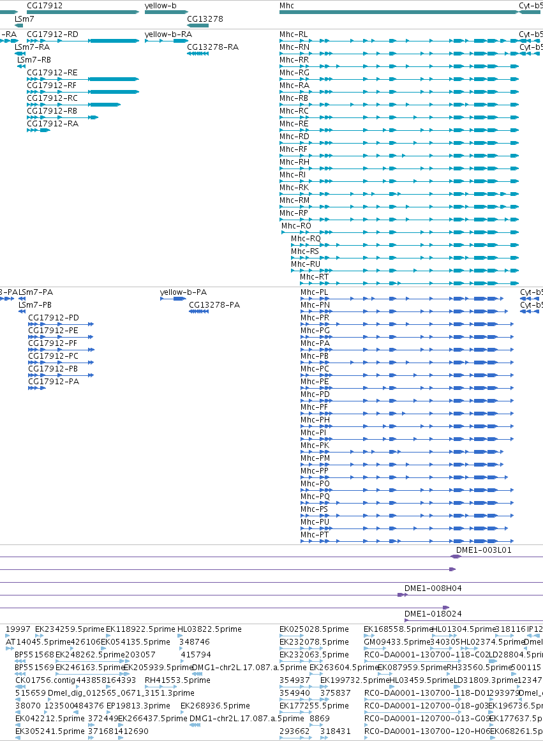Click the Mhc-PT protein label
The width and height of the screenshot is (543, 741).
(x=315, y=535)
